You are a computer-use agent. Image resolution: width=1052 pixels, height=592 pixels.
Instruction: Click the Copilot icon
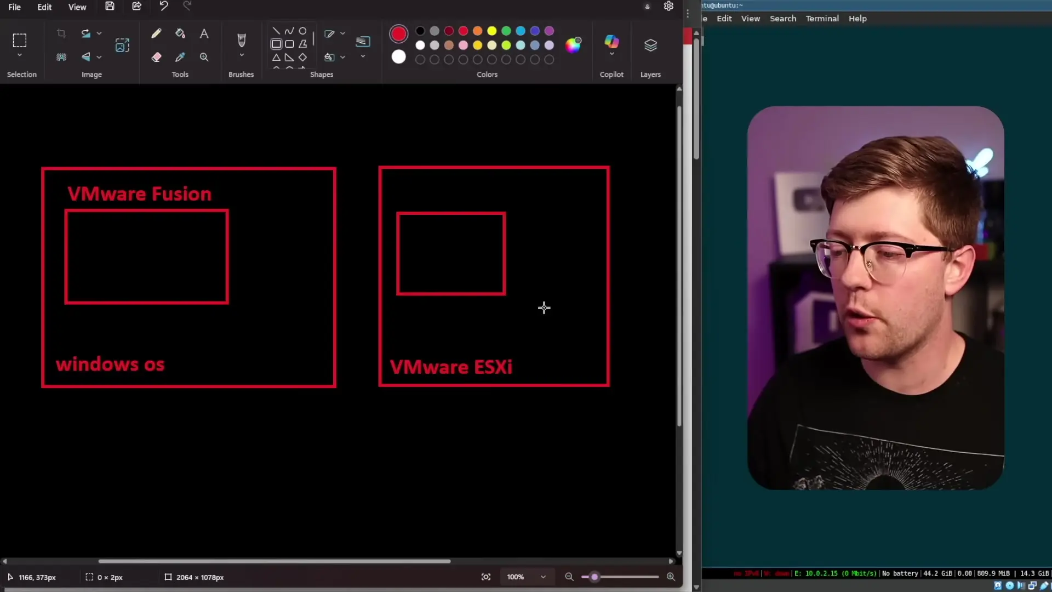(x=611, y=42)
